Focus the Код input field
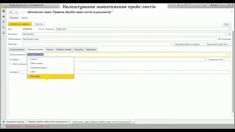 pyautogui.click(x=29, y=29)
